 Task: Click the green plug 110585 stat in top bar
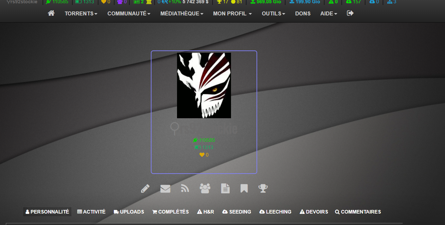tap(57, 2)
